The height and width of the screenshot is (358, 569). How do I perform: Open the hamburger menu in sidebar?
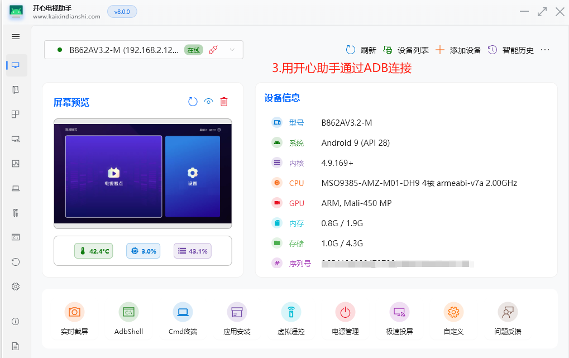click(x=16, y=37)
